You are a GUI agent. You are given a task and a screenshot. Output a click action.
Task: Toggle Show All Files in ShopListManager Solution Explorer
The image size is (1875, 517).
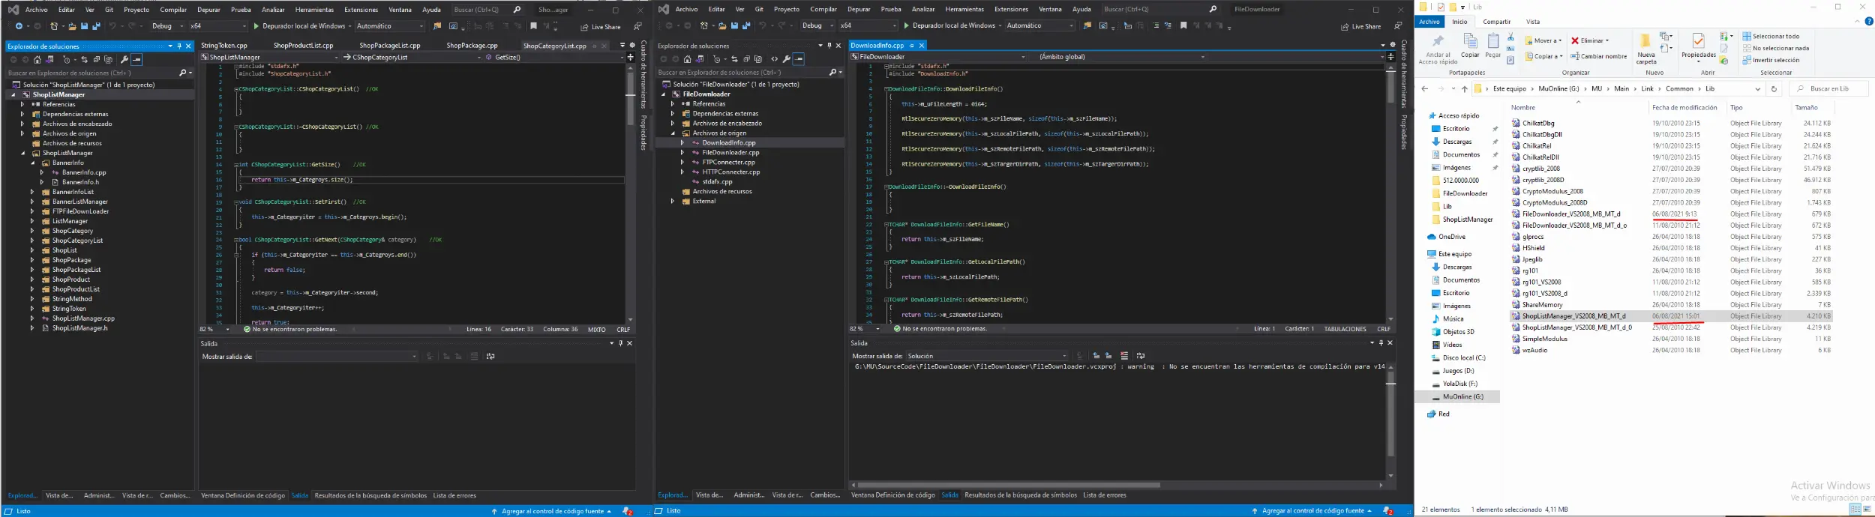(x=109, y=59)
